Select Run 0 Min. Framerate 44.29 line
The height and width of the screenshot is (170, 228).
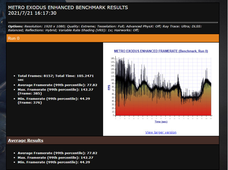[x=54, y=100]
